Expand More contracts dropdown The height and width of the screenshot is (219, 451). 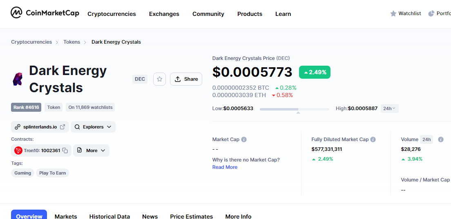pos(91,150)
